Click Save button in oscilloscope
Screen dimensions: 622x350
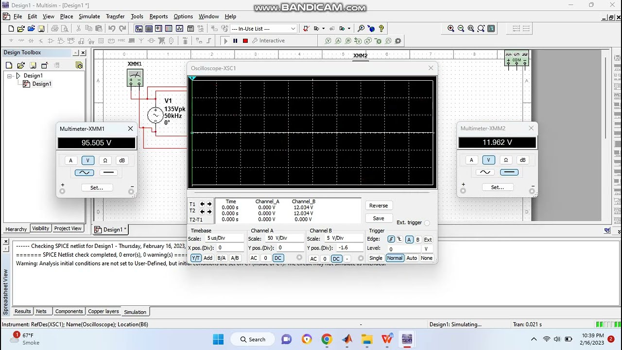click(379, 219)
